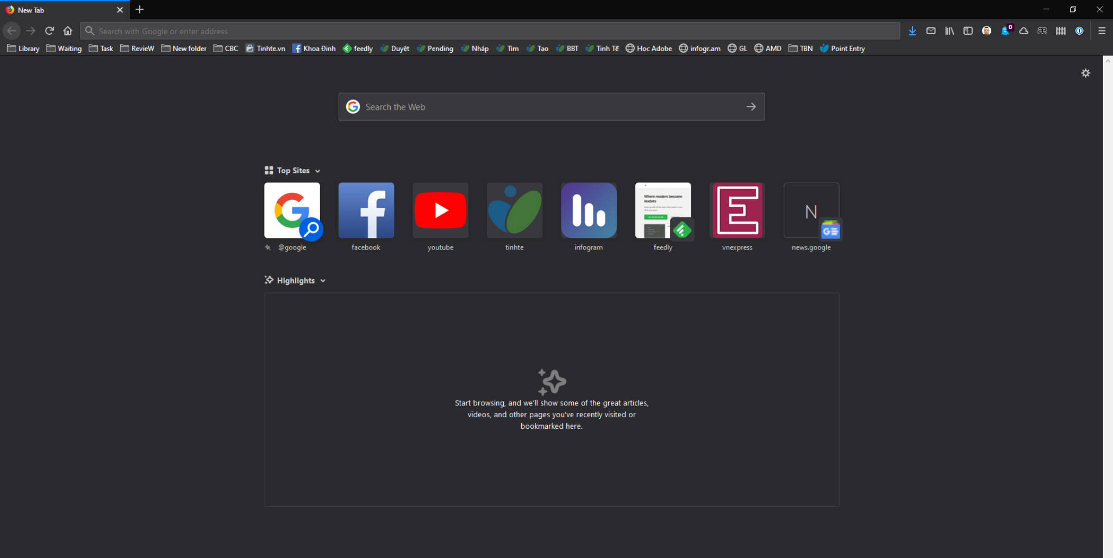
Task: Open the tinhte top site tile
Action: [x=515, y=211]
